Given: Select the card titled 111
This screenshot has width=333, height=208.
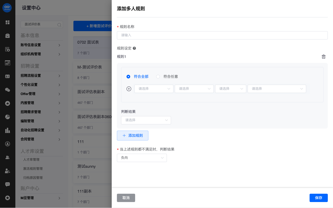Looking at the screenshot, I should 93,147.
